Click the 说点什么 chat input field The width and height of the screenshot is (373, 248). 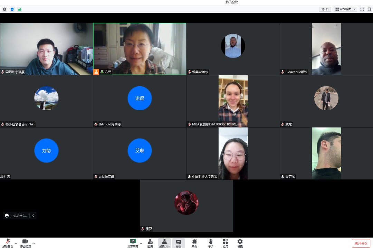20,216
